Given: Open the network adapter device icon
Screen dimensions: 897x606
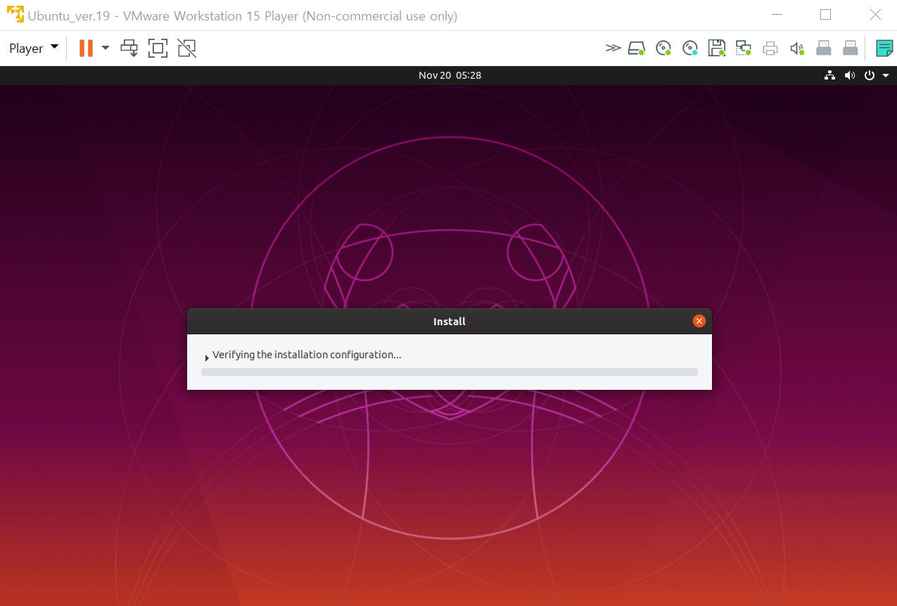Looking at the screenshot, I should click(744, 48).
